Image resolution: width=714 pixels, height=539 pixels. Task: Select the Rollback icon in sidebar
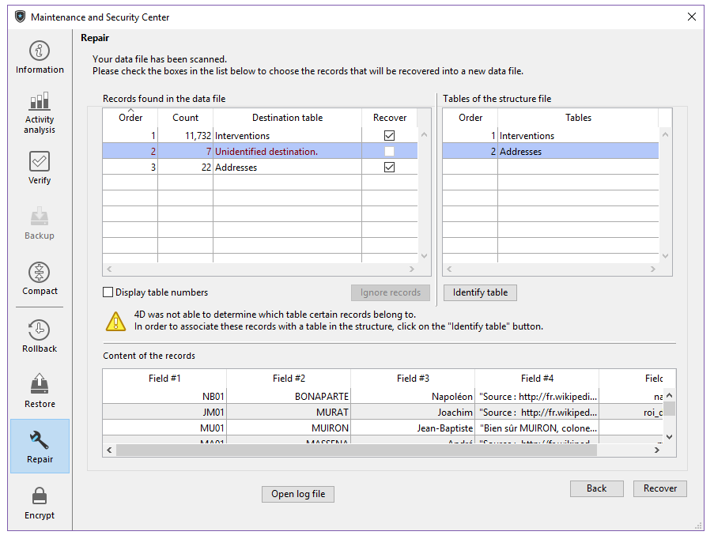click(40, 330)
